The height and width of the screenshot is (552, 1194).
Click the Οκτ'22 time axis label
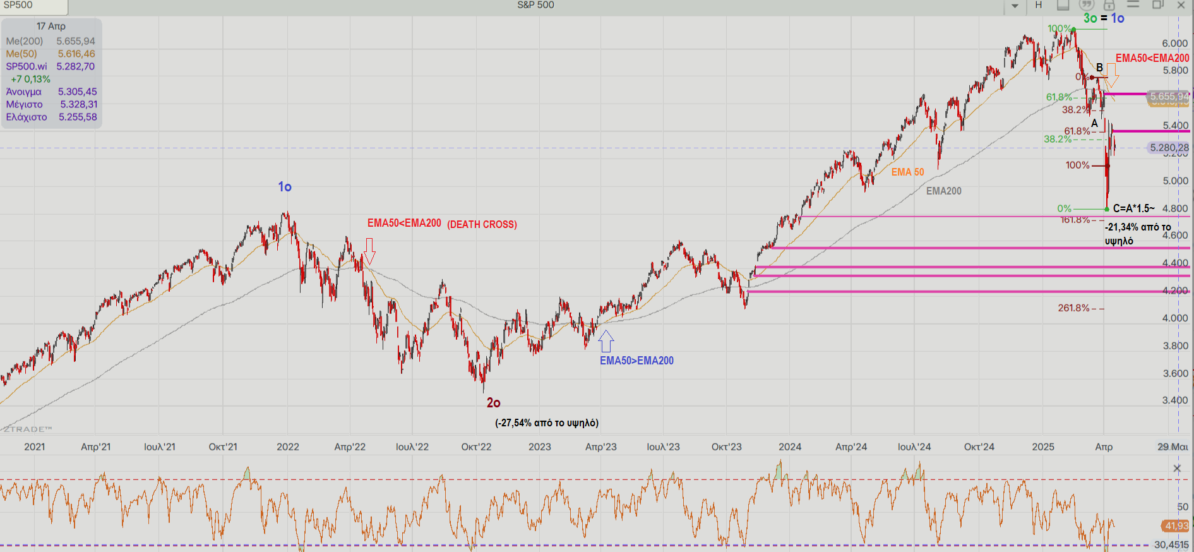(476, 447)
